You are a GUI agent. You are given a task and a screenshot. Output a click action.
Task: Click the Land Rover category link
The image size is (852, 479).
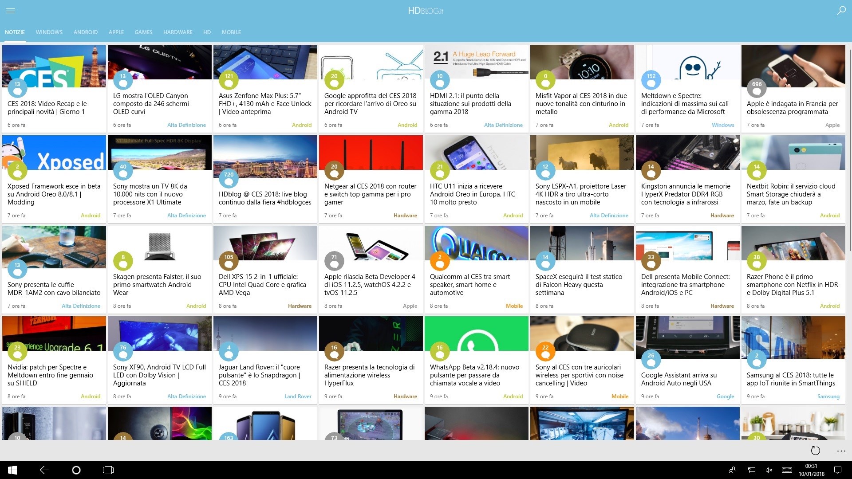[298, 397]
